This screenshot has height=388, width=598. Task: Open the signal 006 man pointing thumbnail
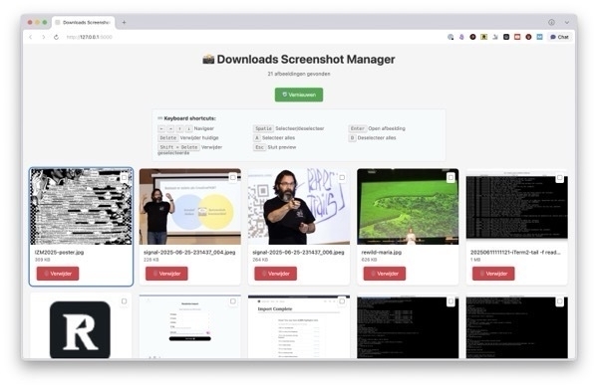[299, 206]
